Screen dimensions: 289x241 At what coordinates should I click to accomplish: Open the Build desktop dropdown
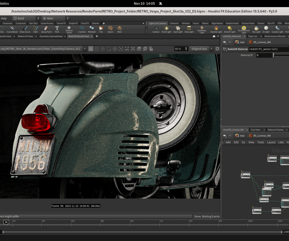click(26, 18)
